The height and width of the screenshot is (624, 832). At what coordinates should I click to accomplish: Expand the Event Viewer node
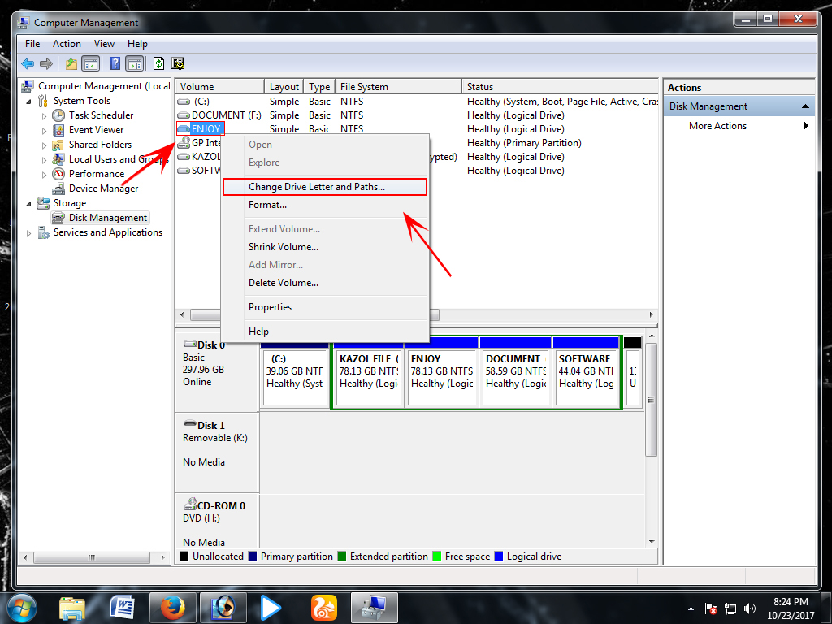coord(44,131)
